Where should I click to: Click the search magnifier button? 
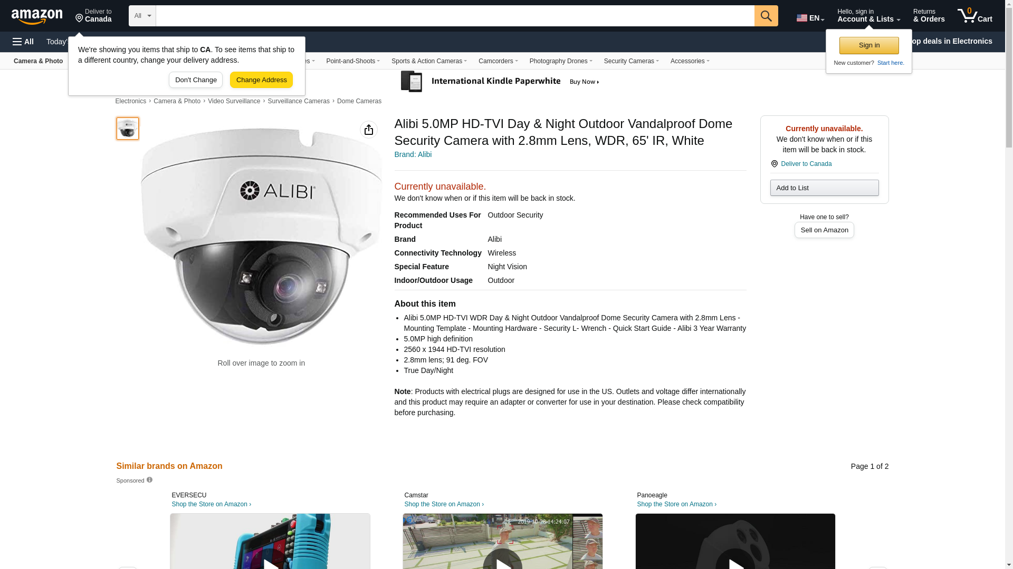[x=766, y=16]
